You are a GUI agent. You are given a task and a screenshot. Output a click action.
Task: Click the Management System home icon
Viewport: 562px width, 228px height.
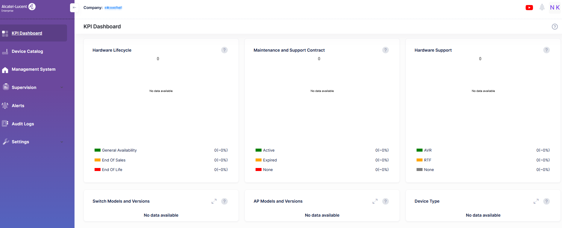click(x=5, y=70)
